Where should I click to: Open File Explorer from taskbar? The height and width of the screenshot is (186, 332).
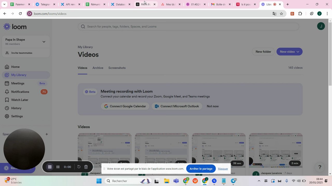point(166,181)
